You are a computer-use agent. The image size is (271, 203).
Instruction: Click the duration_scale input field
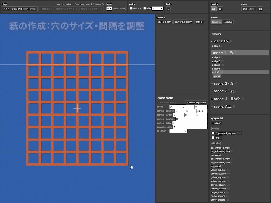point(190,127)
